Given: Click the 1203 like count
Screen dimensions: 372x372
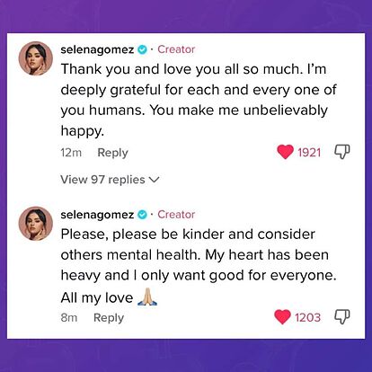Looking at the screenshot, I should (x=307, y=317).
